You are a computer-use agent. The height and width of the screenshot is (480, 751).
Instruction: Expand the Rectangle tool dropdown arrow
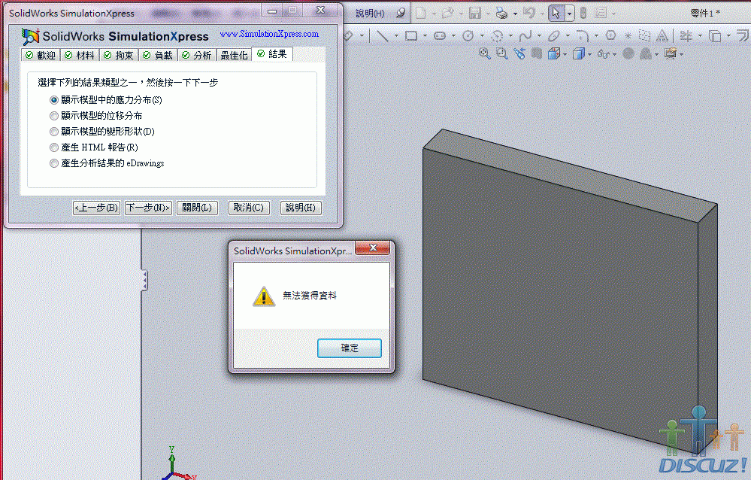click(x=425, y=36)
